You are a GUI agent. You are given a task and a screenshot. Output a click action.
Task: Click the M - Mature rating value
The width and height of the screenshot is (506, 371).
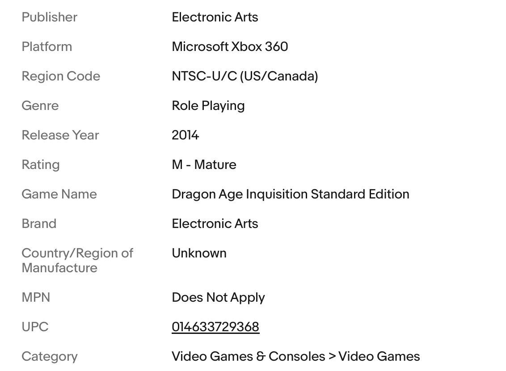click(204, 164)
